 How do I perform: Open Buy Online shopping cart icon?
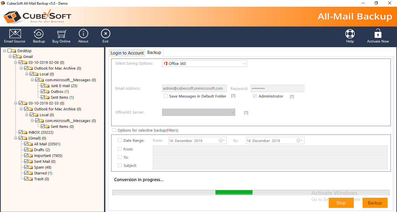tap(61, 34)
